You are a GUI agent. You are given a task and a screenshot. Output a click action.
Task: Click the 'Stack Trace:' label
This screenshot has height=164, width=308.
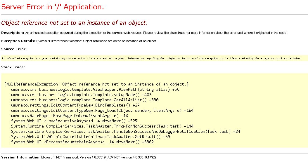click(x=13, y=67)
